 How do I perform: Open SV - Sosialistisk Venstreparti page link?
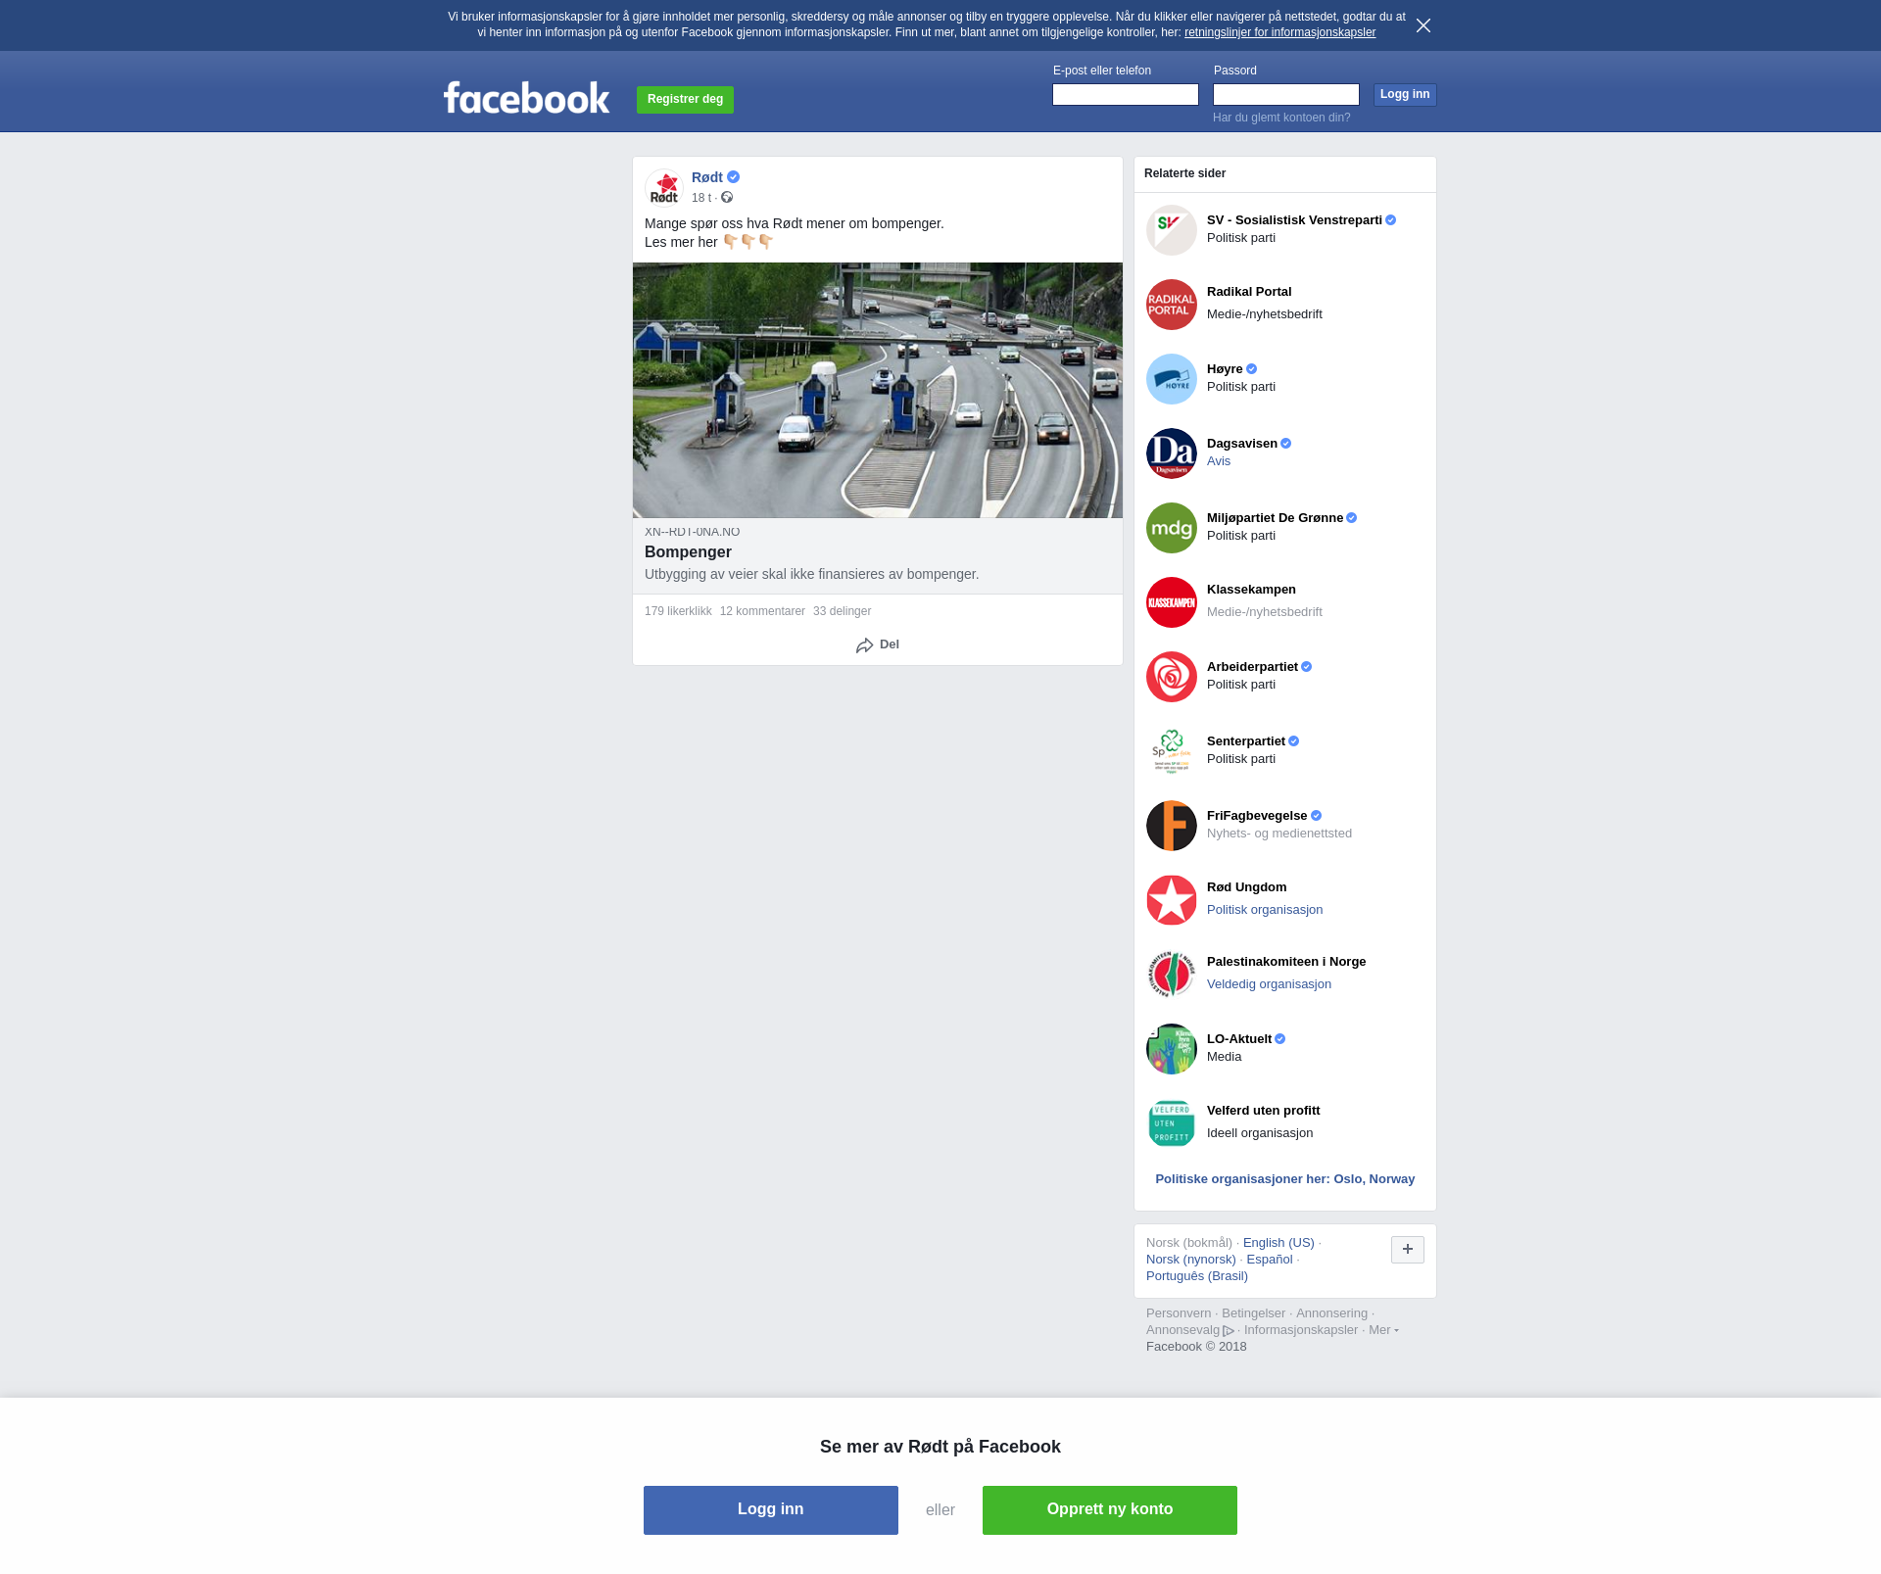[1294, 220]
